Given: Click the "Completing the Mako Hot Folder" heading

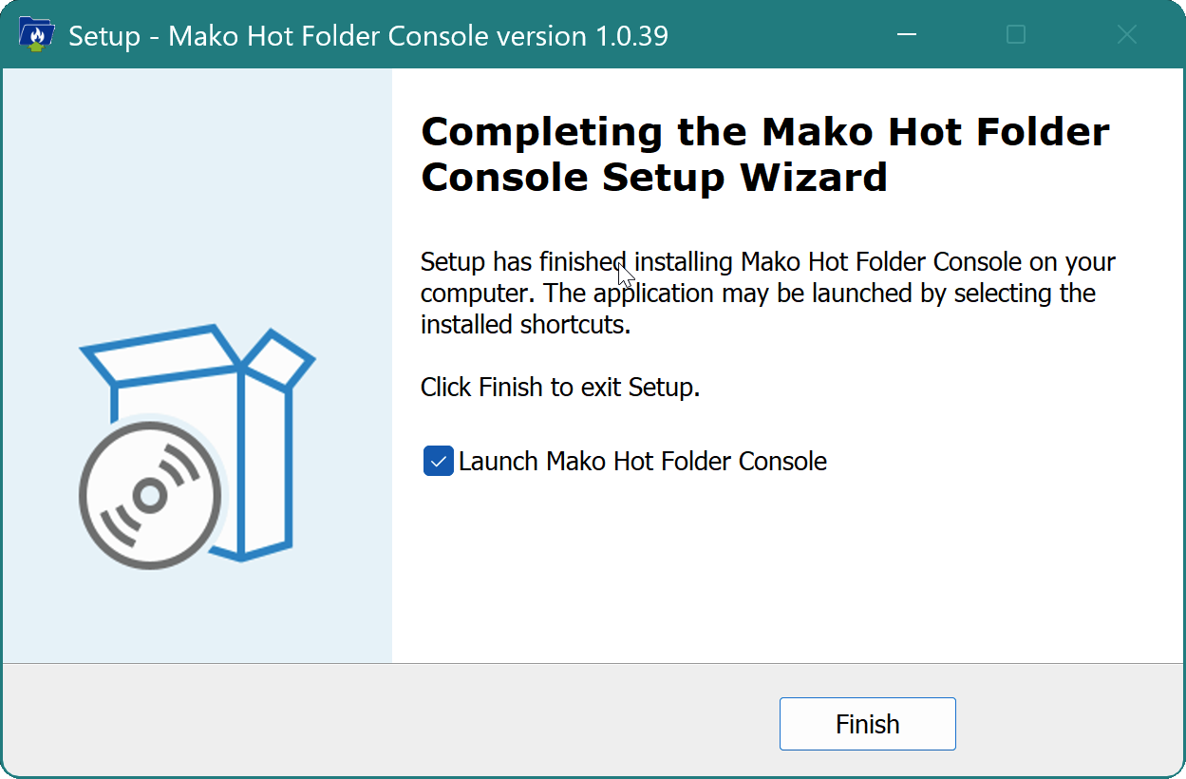Looking at the screenshot, I should point(764,132).
